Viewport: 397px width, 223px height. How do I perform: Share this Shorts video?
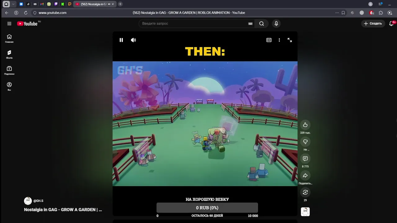(x=305, y=176)
